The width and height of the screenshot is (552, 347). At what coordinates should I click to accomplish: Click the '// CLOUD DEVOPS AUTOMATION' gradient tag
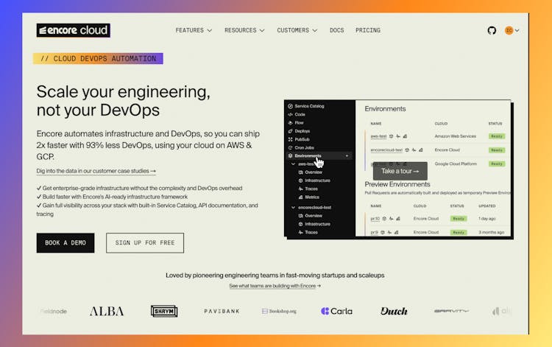click(98, 58)
